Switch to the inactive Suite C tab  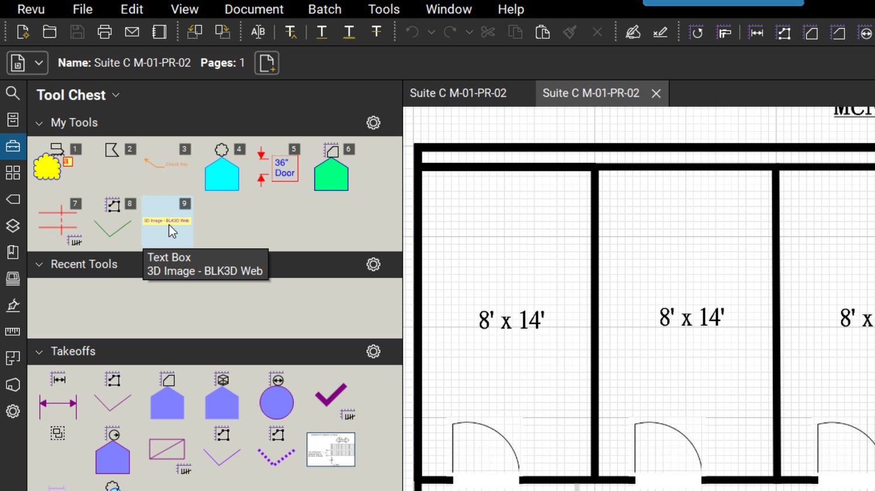pos(458,93)
